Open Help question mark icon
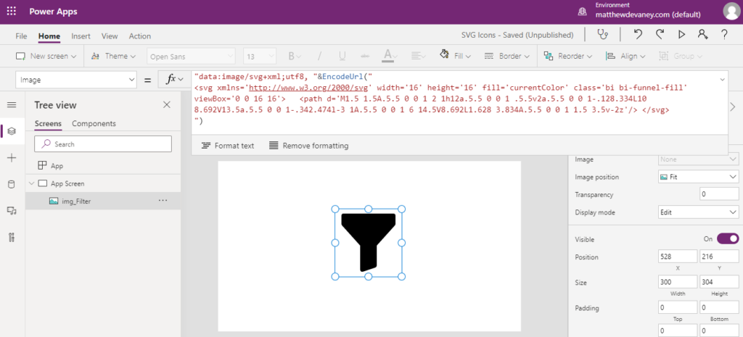Screen dimensions: 743x337 point(724,35)
